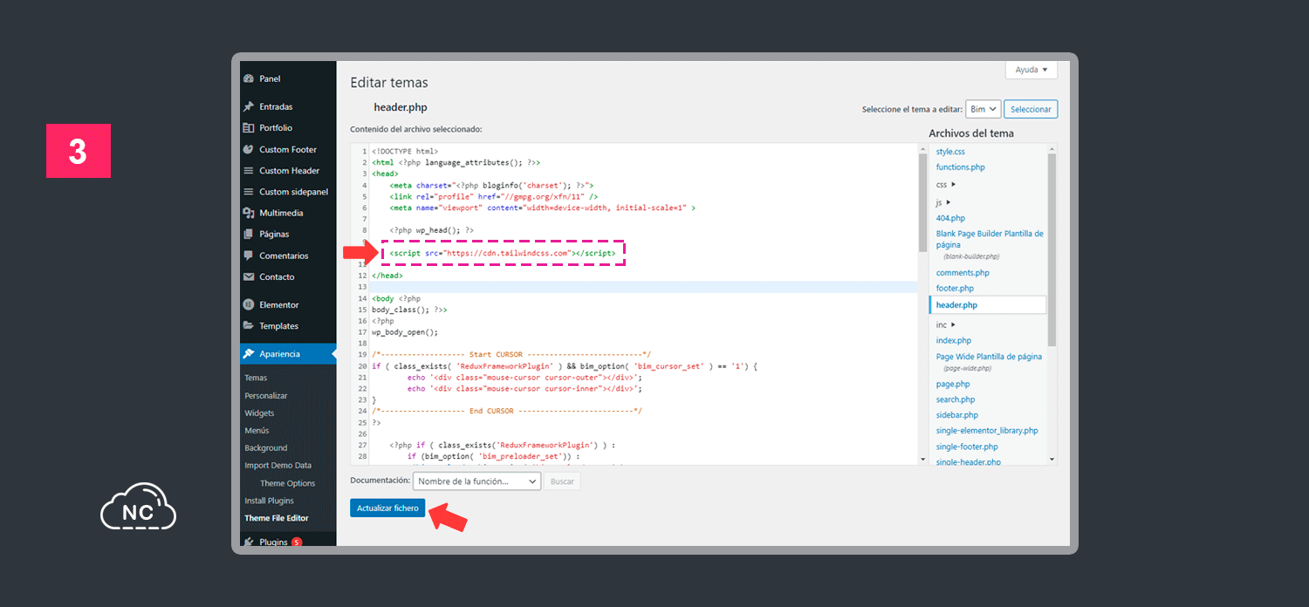Screen dimensions: 1309x607
Task: Click the Plugins plug icon
Action: 249,542
